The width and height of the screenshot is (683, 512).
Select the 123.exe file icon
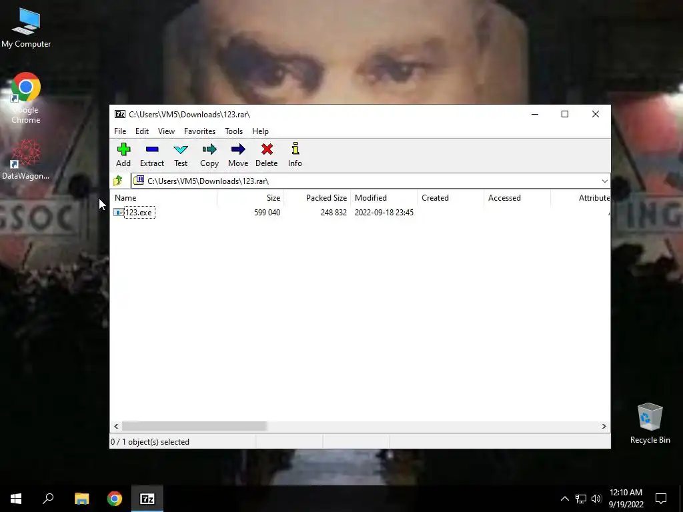click(119, 213)
